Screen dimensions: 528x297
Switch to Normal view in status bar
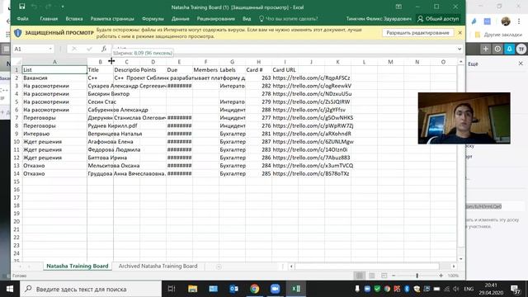tap(360, 276)
